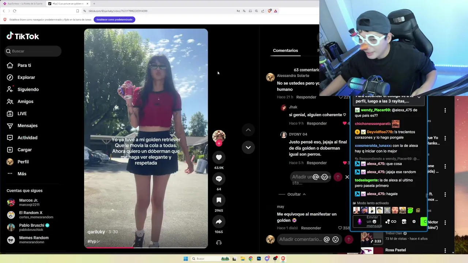Image resolution: width=468 pixels, height=263 pixels.
Task: Reply to Jhak's comment
Action: click(x=317, y=123)
